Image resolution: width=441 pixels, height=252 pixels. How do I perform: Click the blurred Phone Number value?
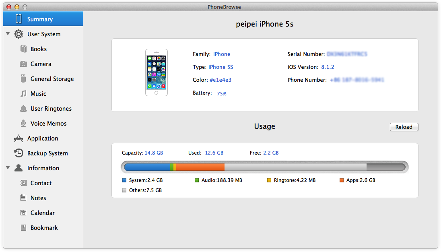click(357, 80)
